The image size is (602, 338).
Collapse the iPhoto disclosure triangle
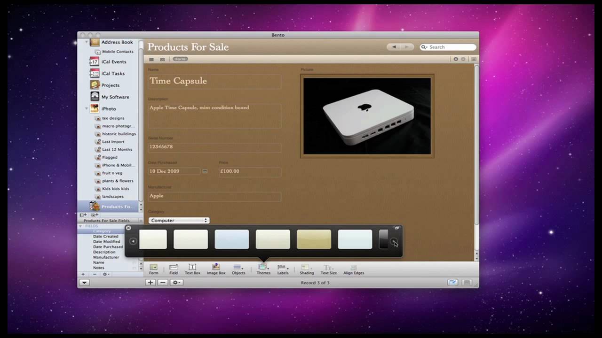coord(86,108)
